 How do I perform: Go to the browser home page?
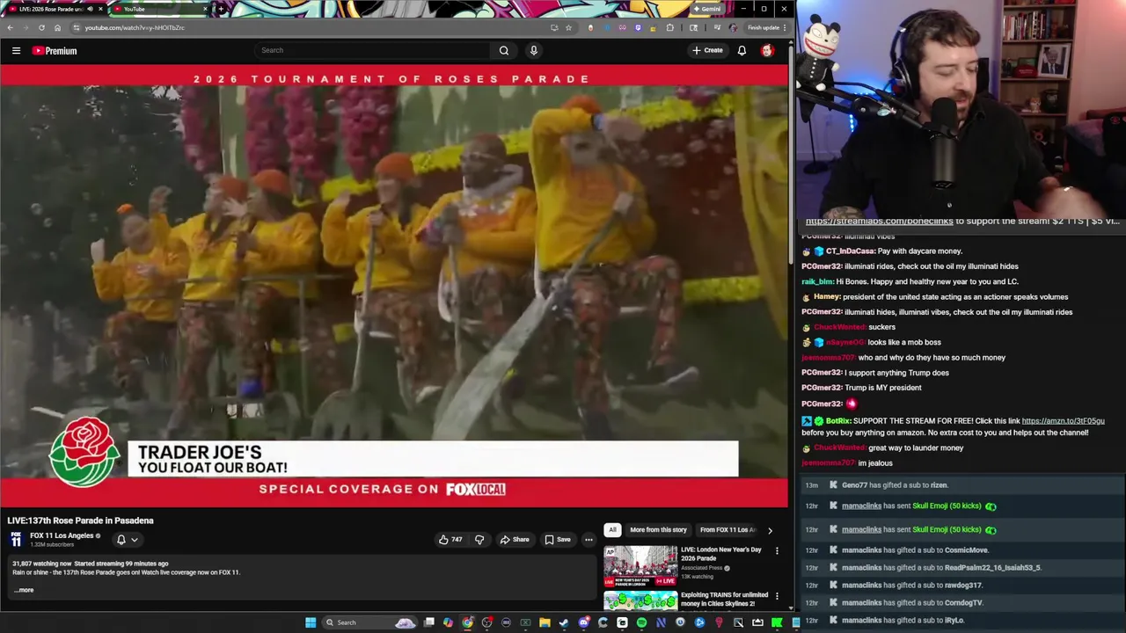[57, 27]
